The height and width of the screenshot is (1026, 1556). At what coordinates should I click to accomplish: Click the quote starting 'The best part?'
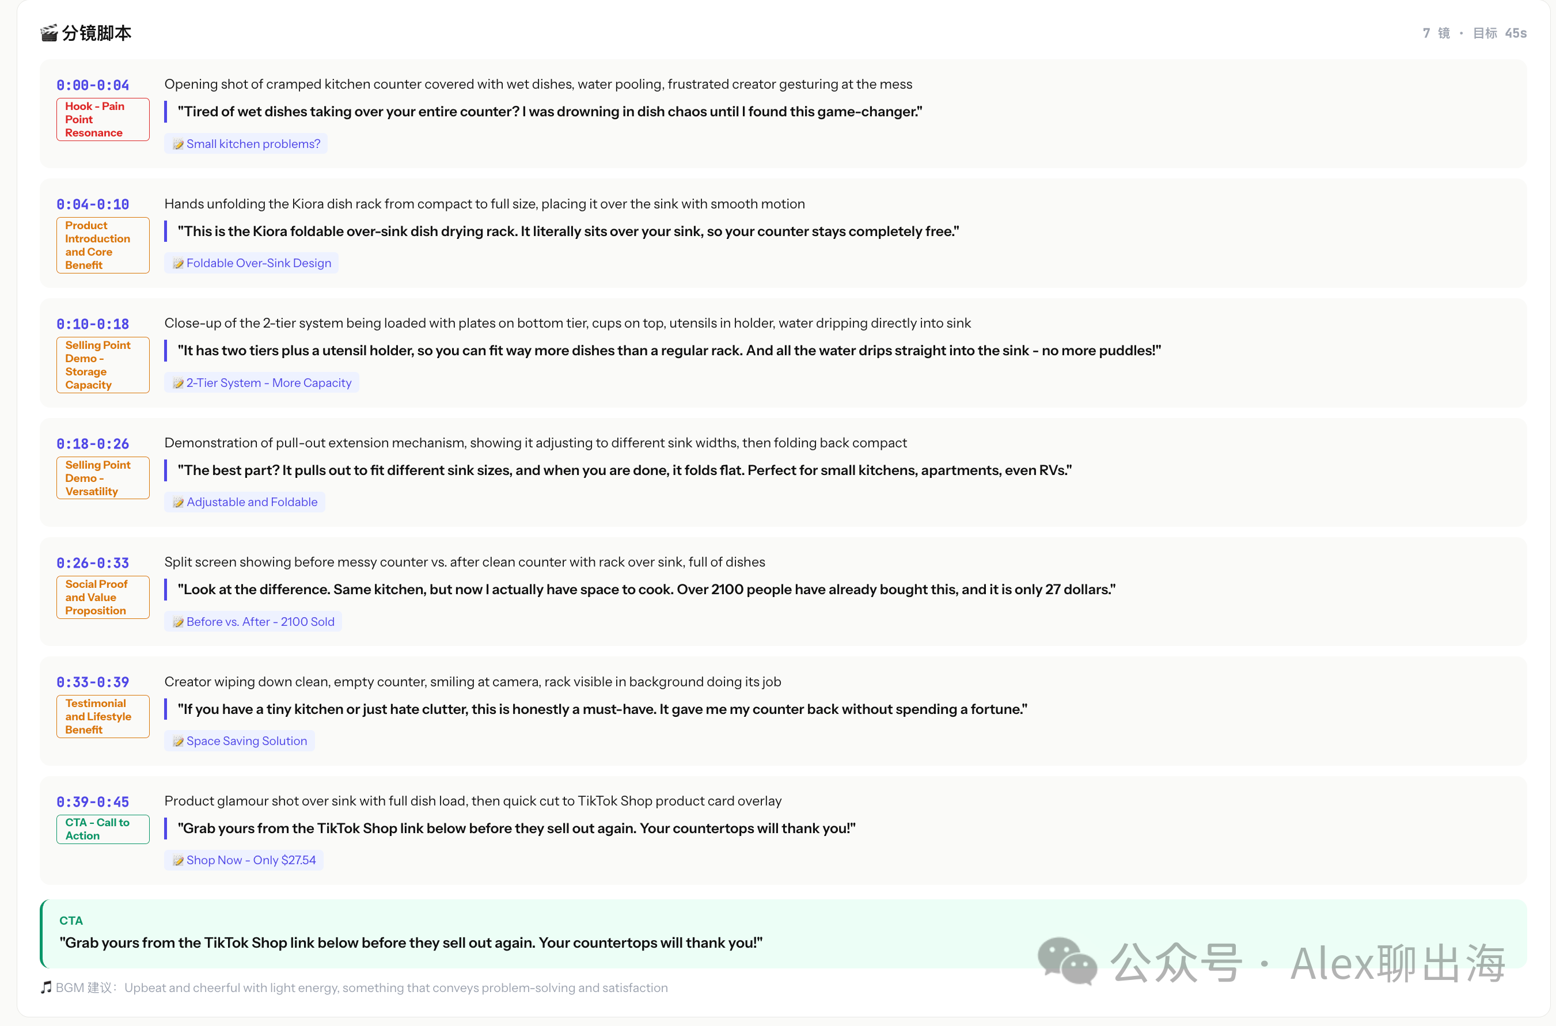point(625,470)
